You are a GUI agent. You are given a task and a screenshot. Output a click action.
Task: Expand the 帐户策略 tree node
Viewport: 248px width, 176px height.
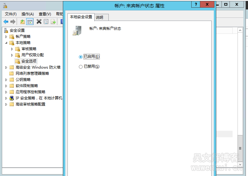(x=6, y=37)
